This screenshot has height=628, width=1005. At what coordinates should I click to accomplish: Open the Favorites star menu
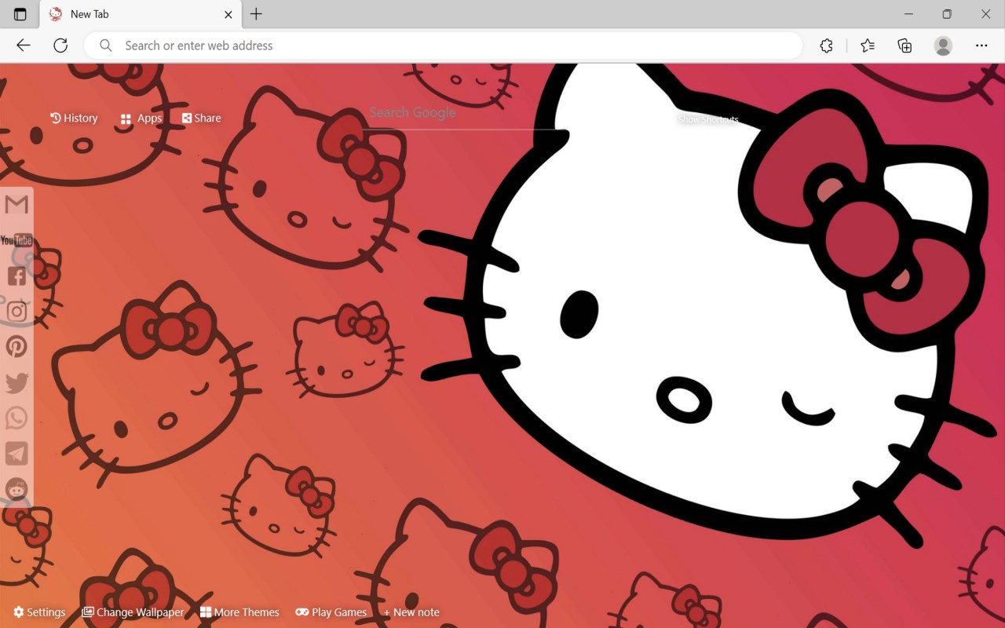click(x=868, y=46)
